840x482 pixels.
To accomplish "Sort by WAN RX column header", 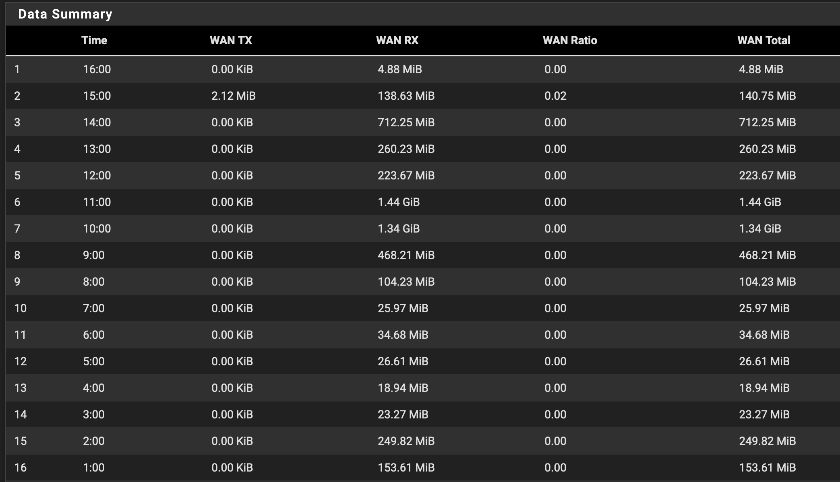I will coord(397,40).
